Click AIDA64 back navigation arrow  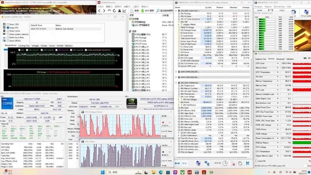tap(100, 11)
